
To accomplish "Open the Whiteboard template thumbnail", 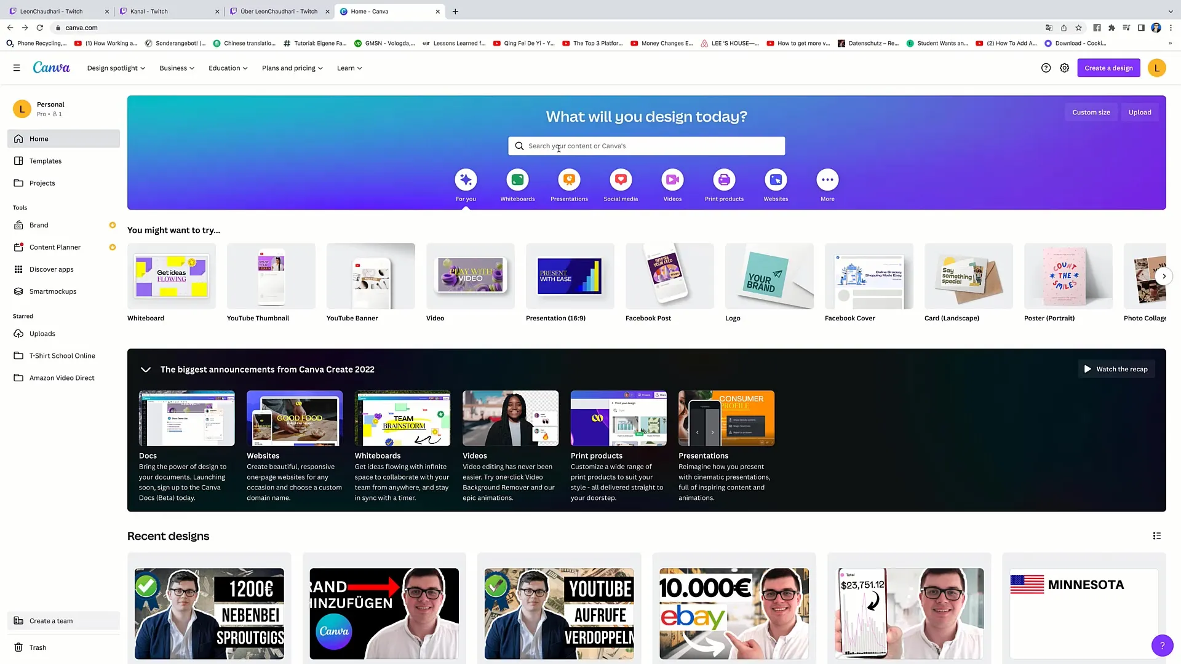I will coord(171,276).
